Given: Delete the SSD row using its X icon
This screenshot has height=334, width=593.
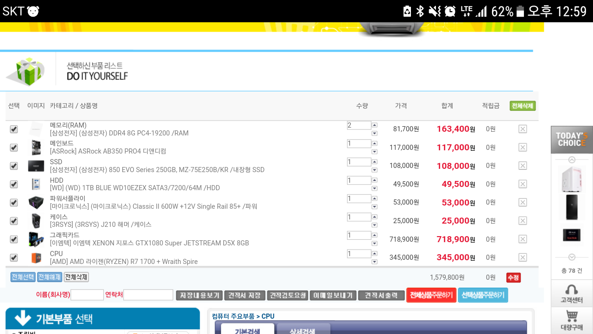Looking at the screenshot, I should [x=523, y=166].
